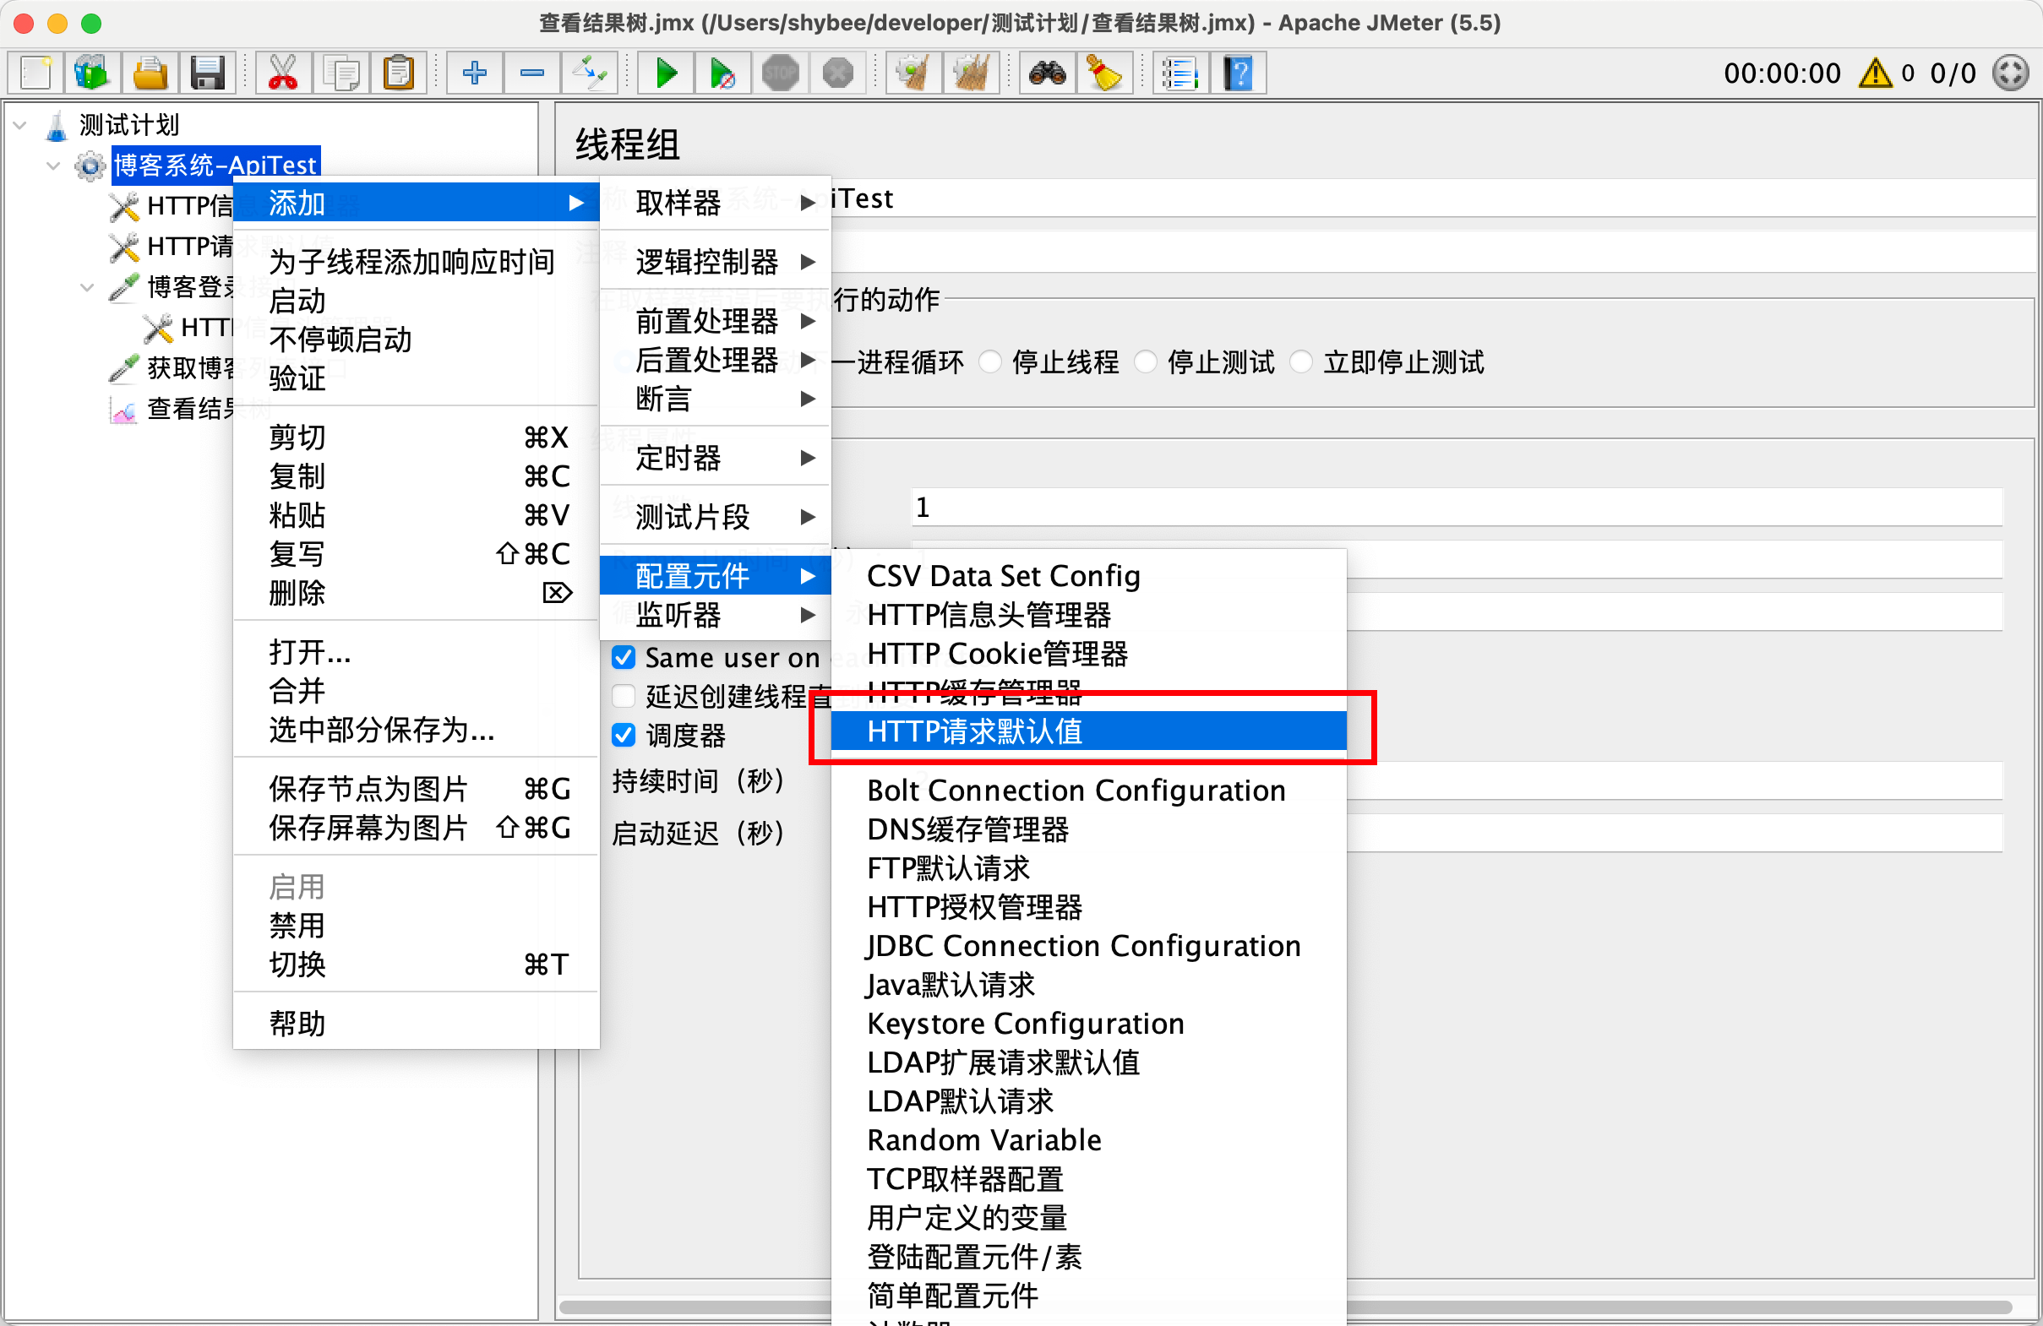The image size is (2043, 1326).
Task: Choose HTTP请求默认值 from config menu
Action: [1088, 731]
